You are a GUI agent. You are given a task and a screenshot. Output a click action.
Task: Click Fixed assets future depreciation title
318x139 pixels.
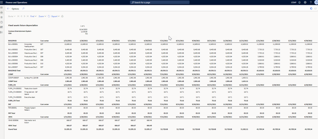tap(23, 25)
